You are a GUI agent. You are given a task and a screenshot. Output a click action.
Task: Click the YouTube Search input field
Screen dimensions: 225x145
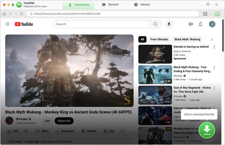pos(101,24)
